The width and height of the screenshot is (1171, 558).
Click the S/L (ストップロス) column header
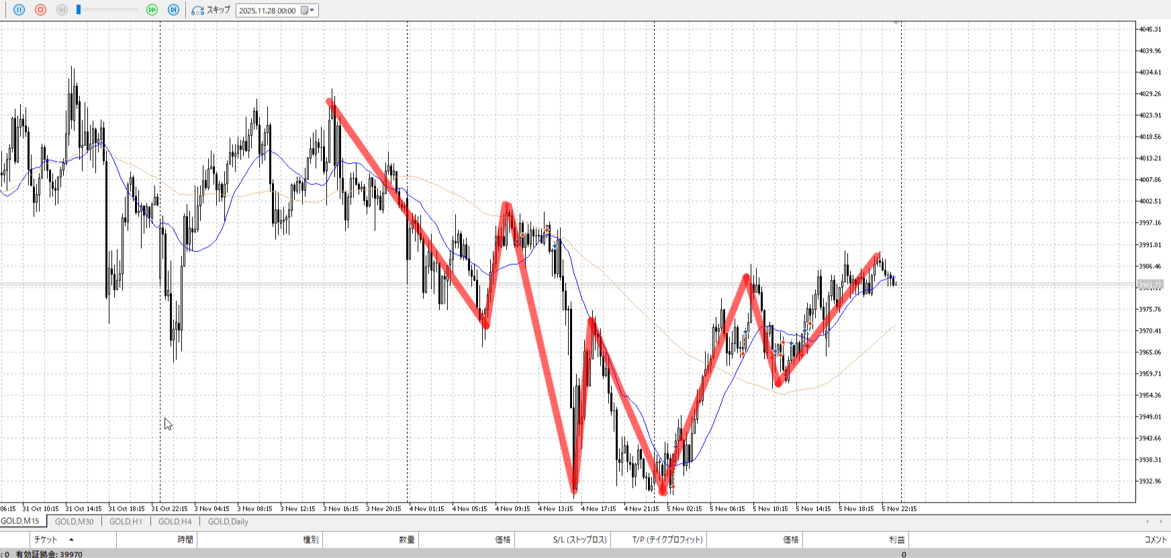pyautogui.click(x=579, y=540)
